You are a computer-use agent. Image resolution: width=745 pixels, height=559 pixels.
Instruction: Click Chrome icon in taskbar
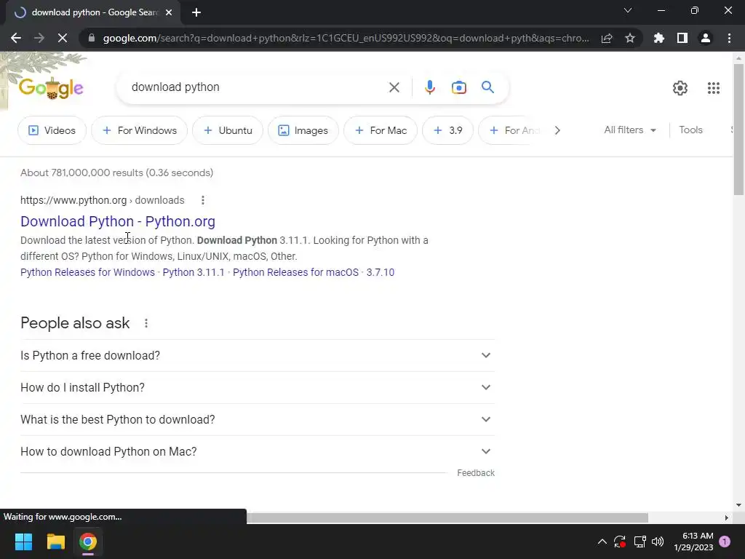point(88,542)
